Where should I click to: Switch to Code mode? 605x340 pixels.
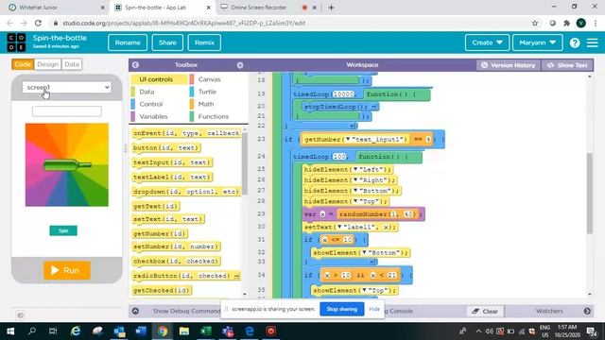click(x=23, y=64)
